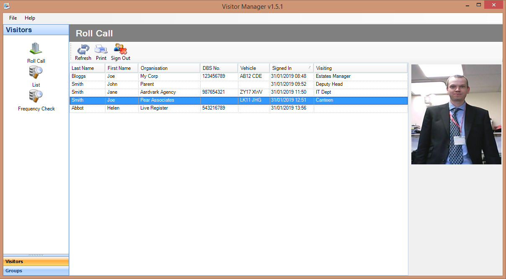This screenshot has height=279, width=506.
Task: Sort by the DBS No. column header
Action: pos(219,68)
